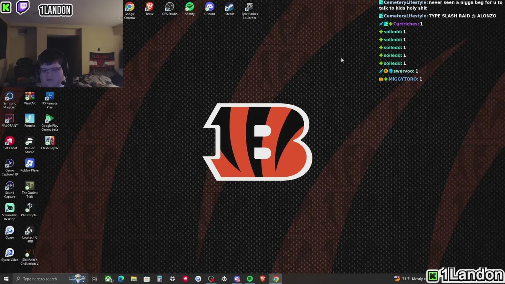Select the Streamlabs Desktop icon
Image resolution: width=505 pixels, height=284 pixels.
pos(10,212)
